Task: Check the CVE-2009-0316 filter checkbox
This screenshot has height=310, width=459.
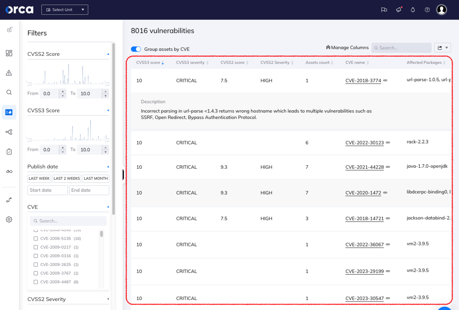Action: [x=36, y=256]
